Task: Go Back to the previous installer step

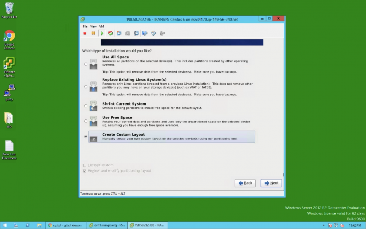Action: click(245, 183)
